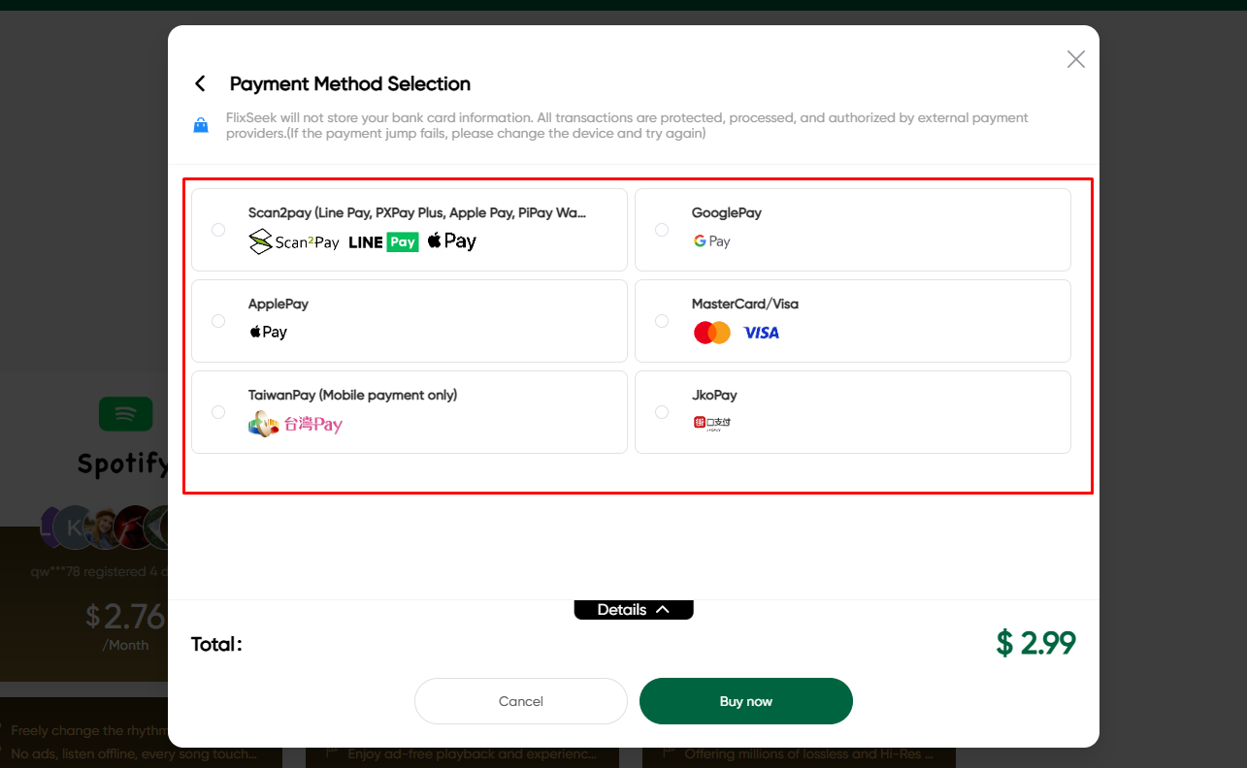Click the Cancel button
The width and height of the screenshot is (1247, 768).
(x=521, y=701)
